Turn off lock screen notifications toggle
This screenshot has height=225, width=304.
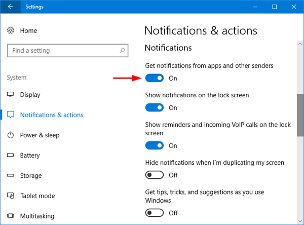(155, 107)
